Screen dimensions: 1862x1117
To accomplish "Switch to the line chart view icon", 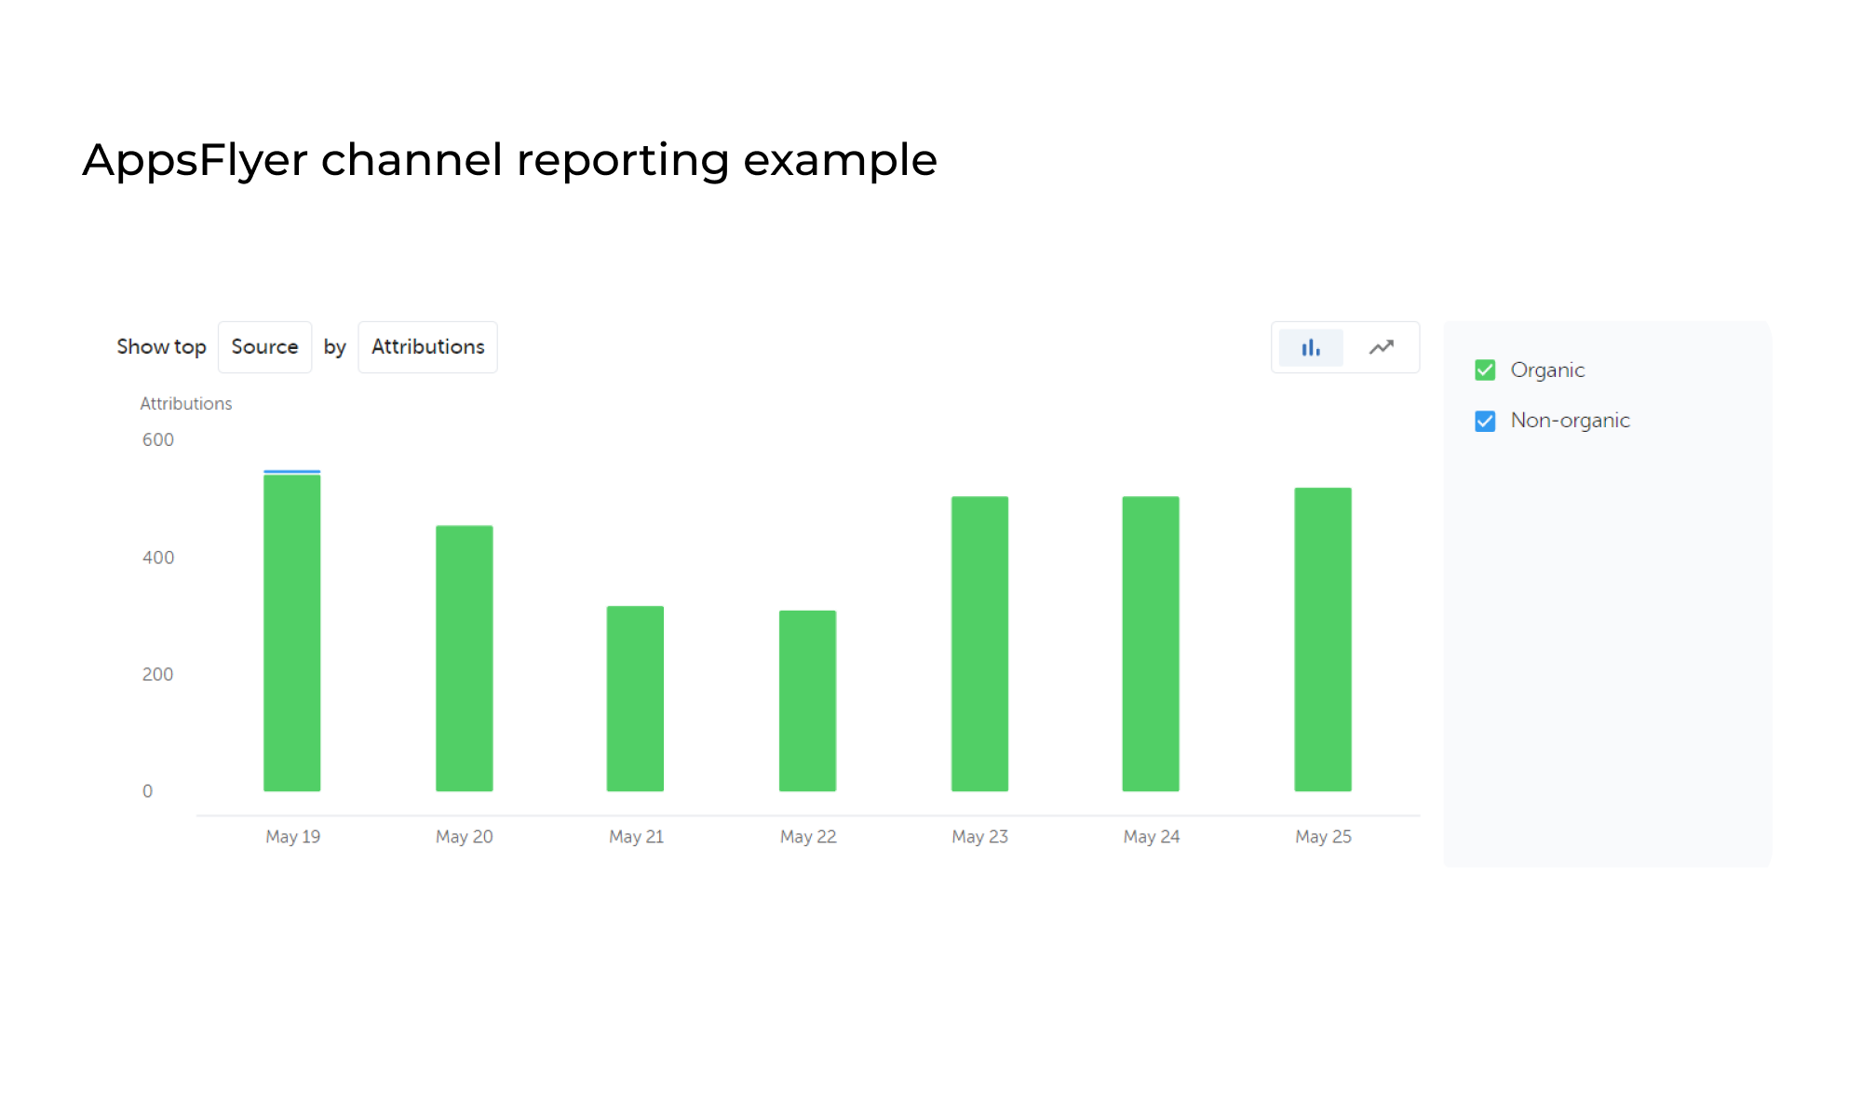I will pos(1382,347).
